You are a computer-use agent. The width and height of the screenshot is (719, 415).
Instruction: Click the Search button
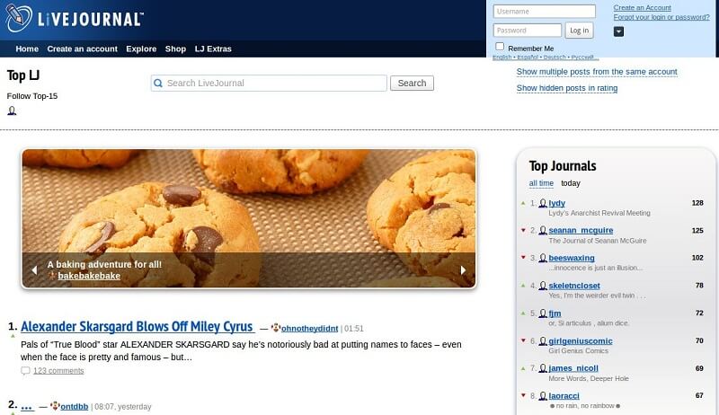click(412, 83)
